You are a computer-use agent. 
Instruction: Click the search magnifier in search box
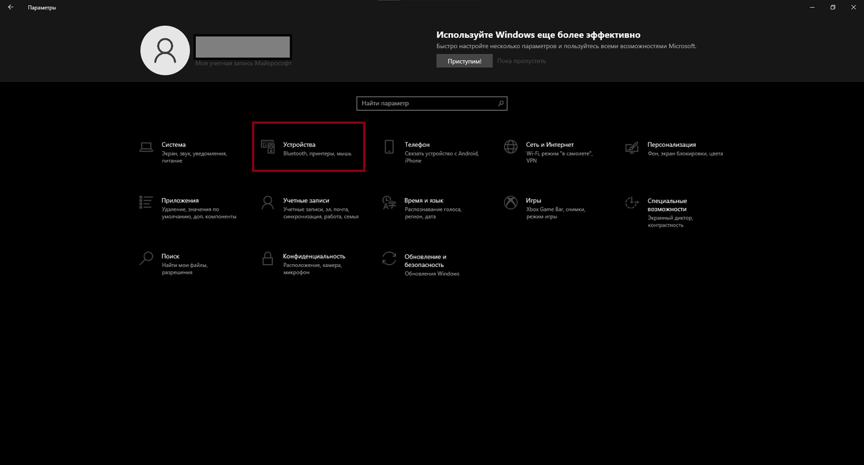coord(500,103)
